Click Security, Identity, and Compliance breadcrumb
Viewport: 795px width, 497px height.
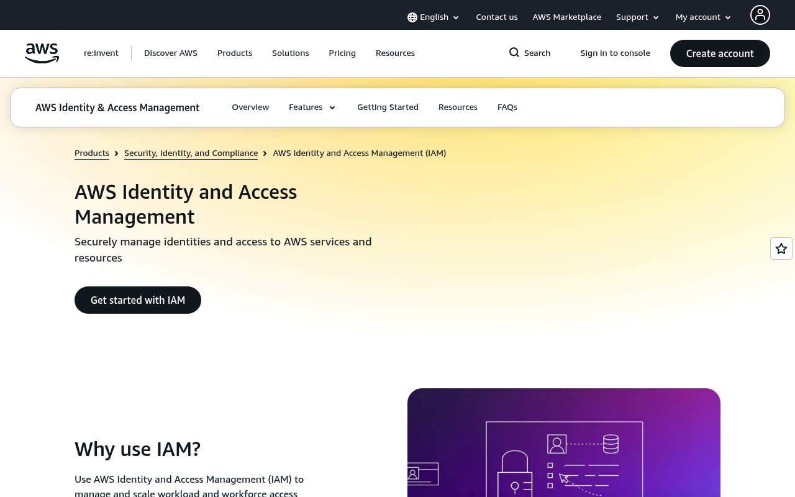191,153
